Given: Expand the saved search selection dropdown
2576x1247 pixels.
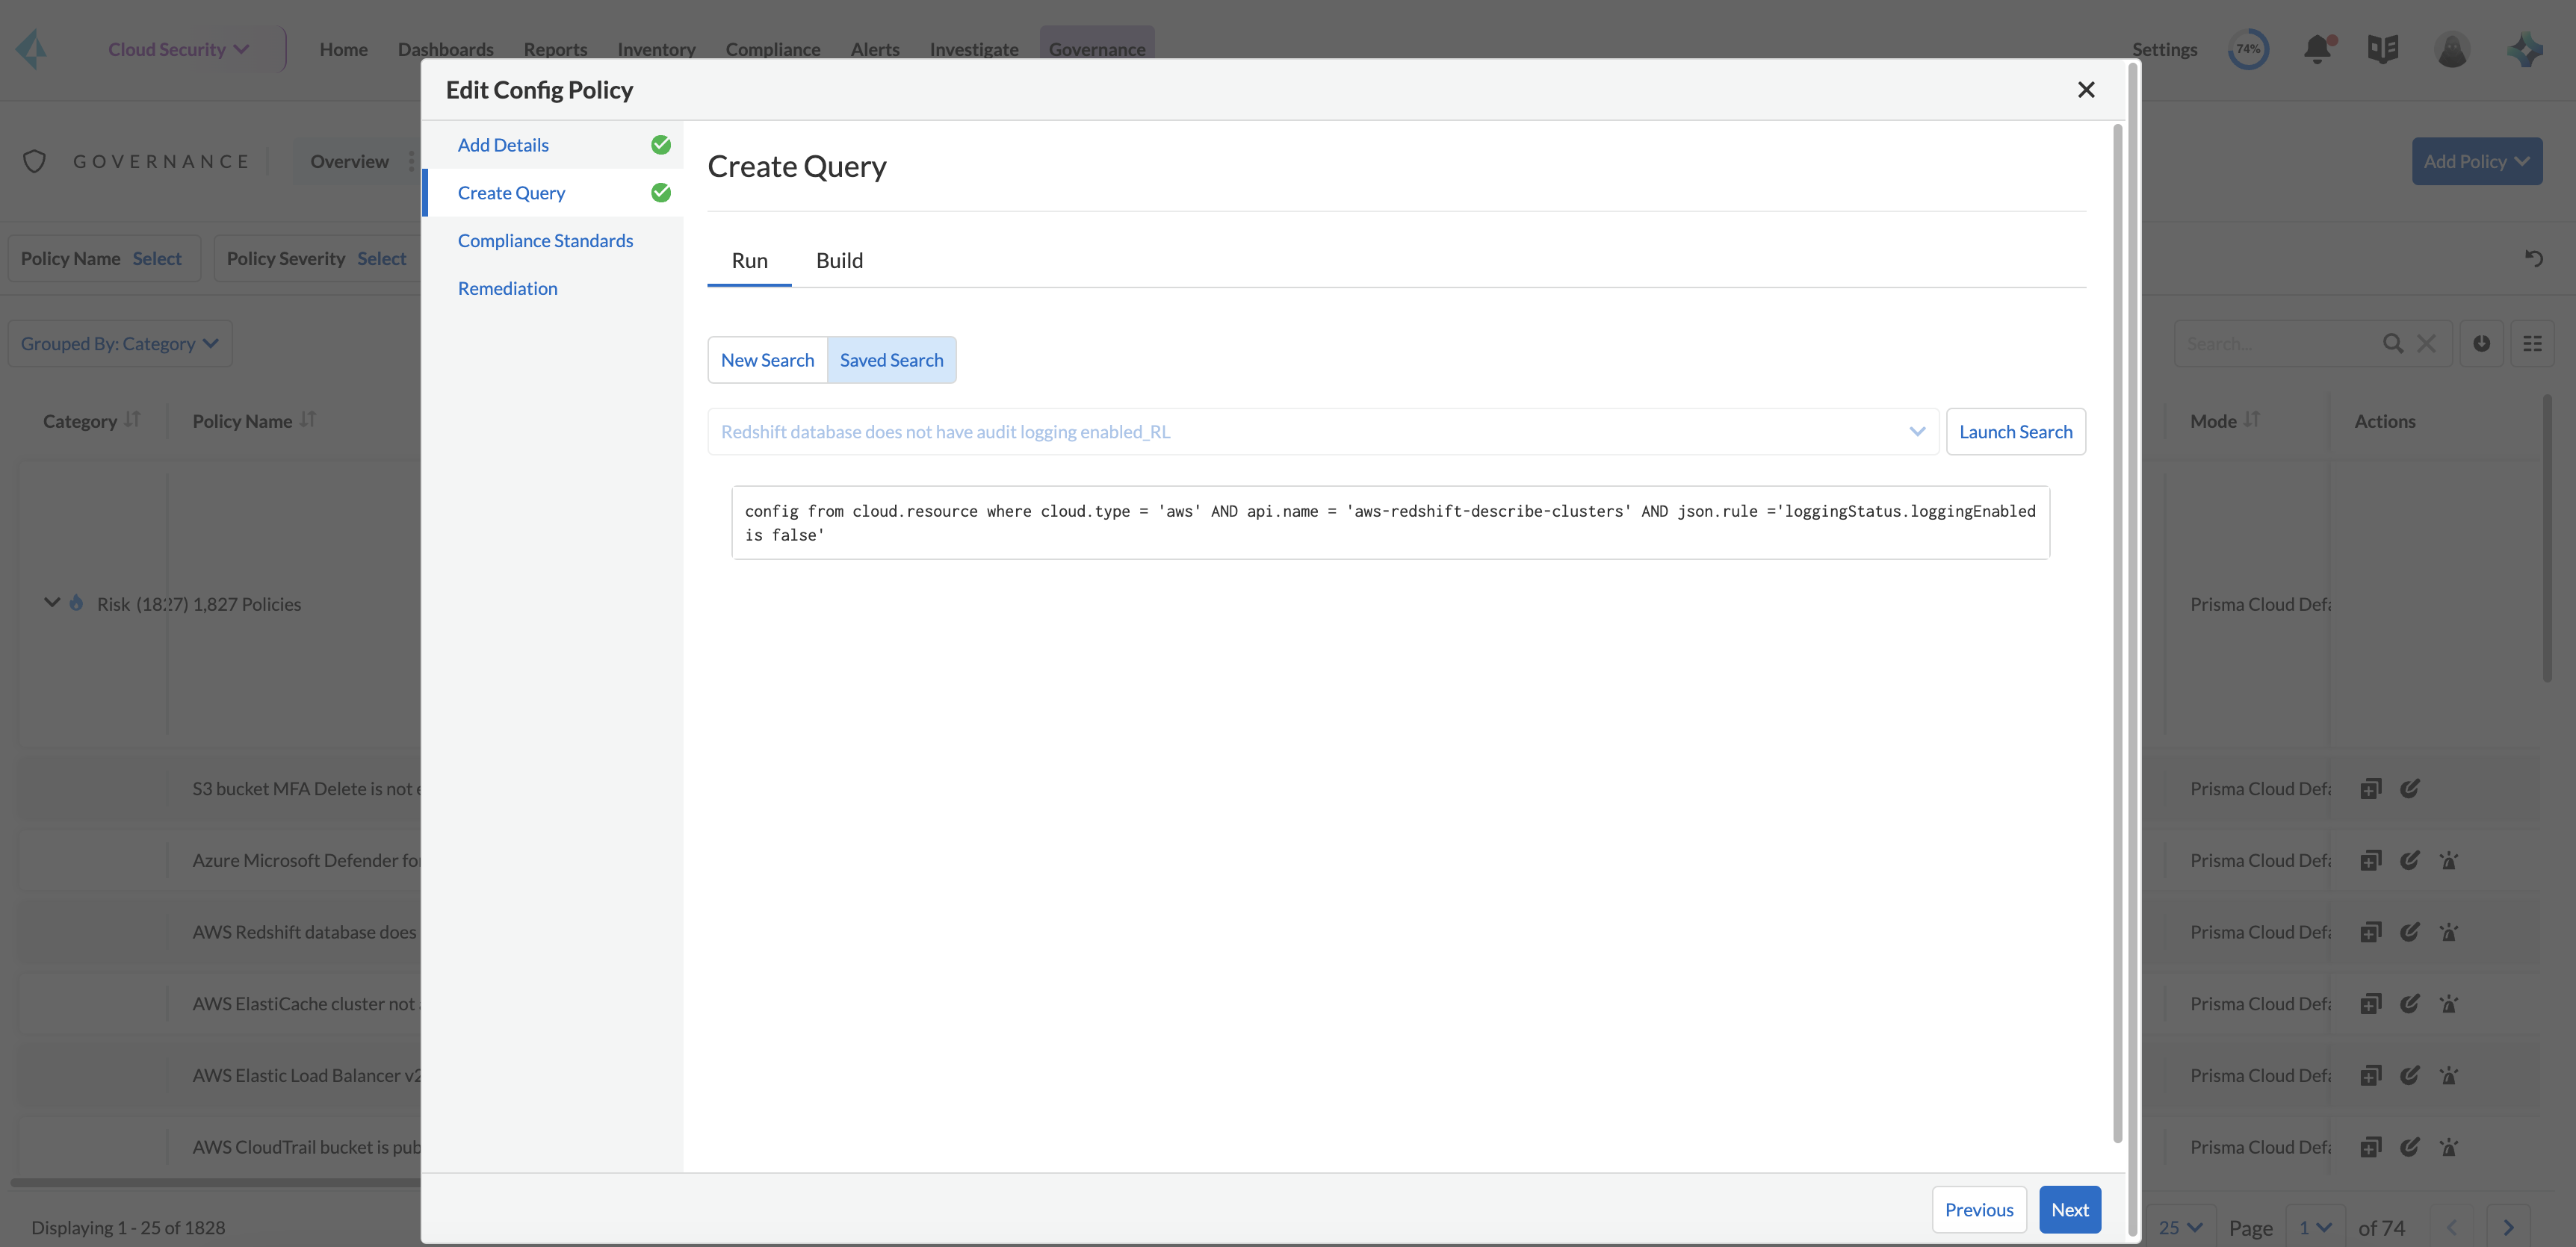Looking at the screenshot, I should pos(1916,432).
